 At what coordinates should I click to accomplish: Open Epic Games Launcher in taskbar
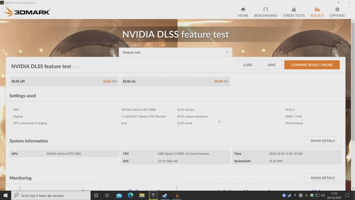[x=153, y=195]
